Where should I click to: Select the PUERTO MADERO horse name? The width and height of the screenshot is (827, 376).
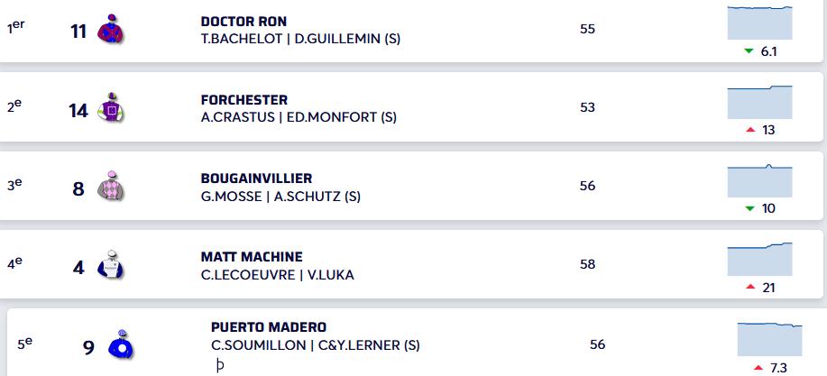click(269, 327)
